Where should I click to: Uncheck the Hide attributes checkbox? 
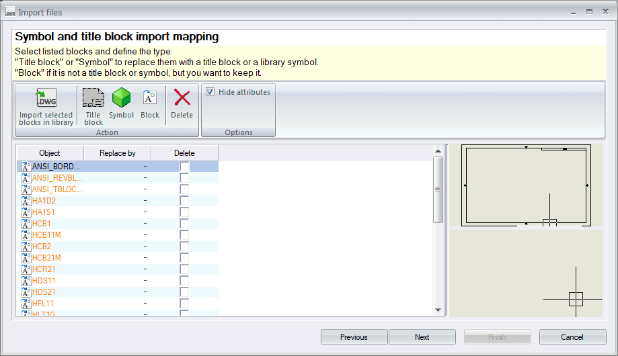coord(210,92)
